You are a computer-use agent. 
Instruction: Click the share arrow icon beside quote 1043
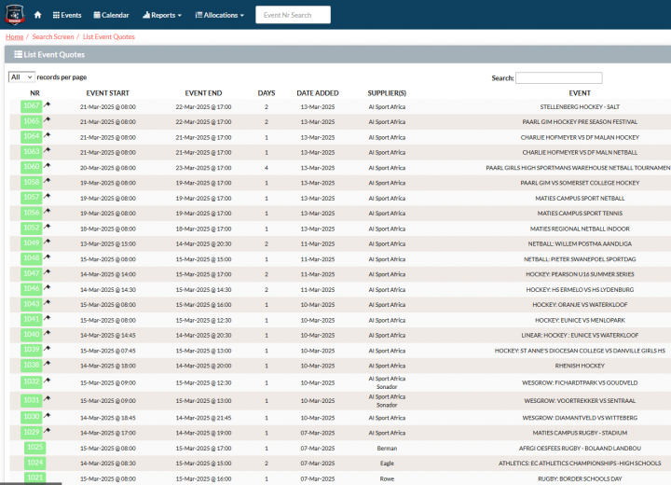[x=48, y=302]
